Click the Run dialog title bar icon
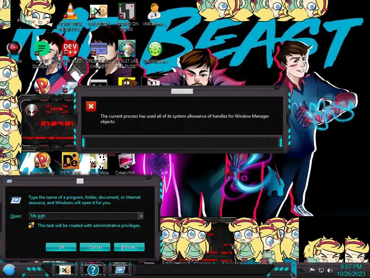The height and width of the screenshot is (278, 370). (9, 181)
